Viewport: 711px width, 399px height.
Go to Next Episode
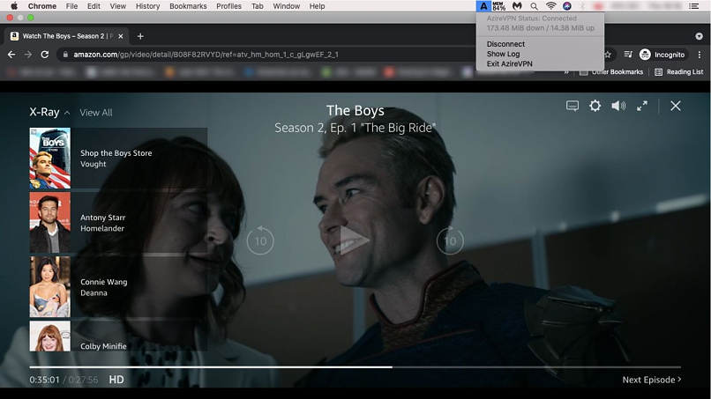(x=652, y=380)
